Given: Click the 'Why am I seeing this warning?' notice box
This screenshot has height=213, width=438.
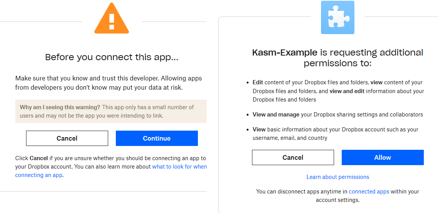Looking at the screenshot, I should tap(111, 111).
